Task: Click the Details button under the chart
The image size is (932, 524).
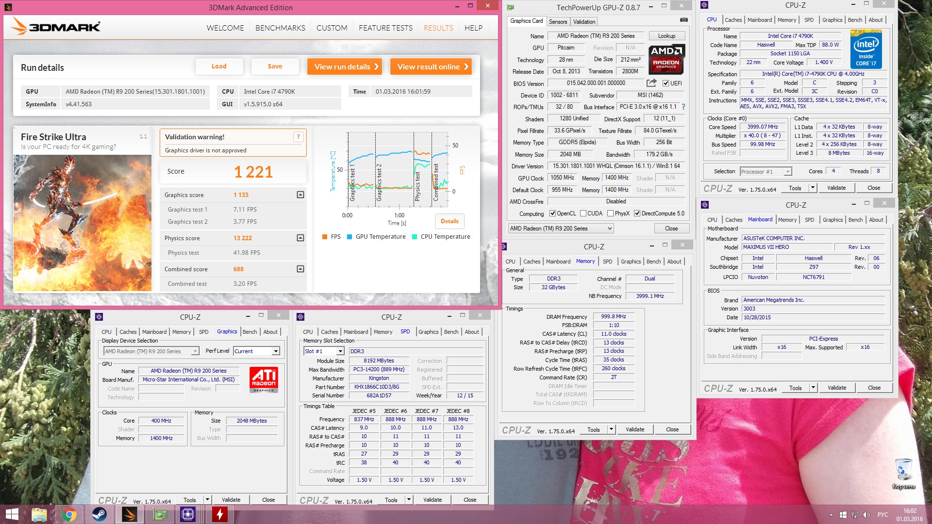Action: (449, 221)
